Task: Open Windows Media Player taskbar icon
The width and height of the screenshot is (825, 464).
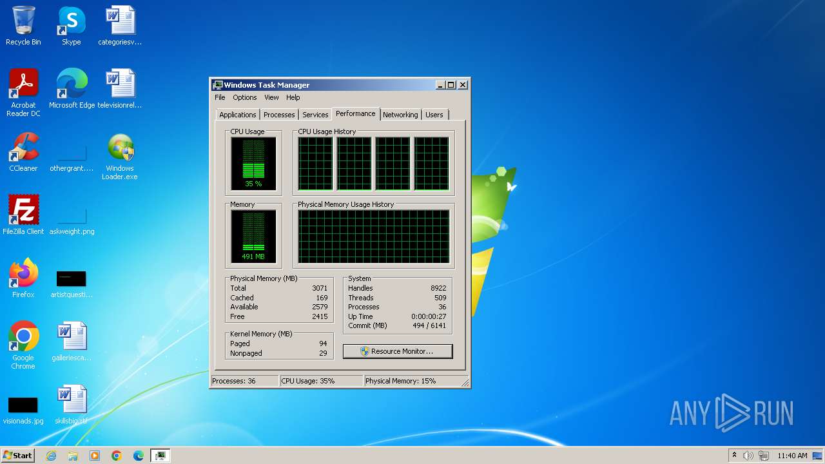Action: point(95,456)
